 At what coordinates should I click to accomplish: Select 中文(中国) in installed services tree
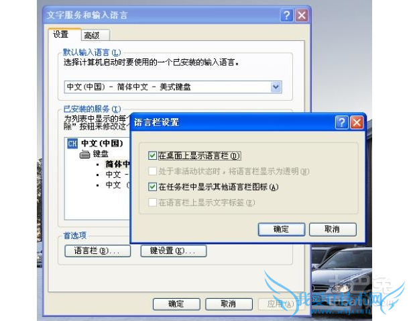tap(102, 144)
